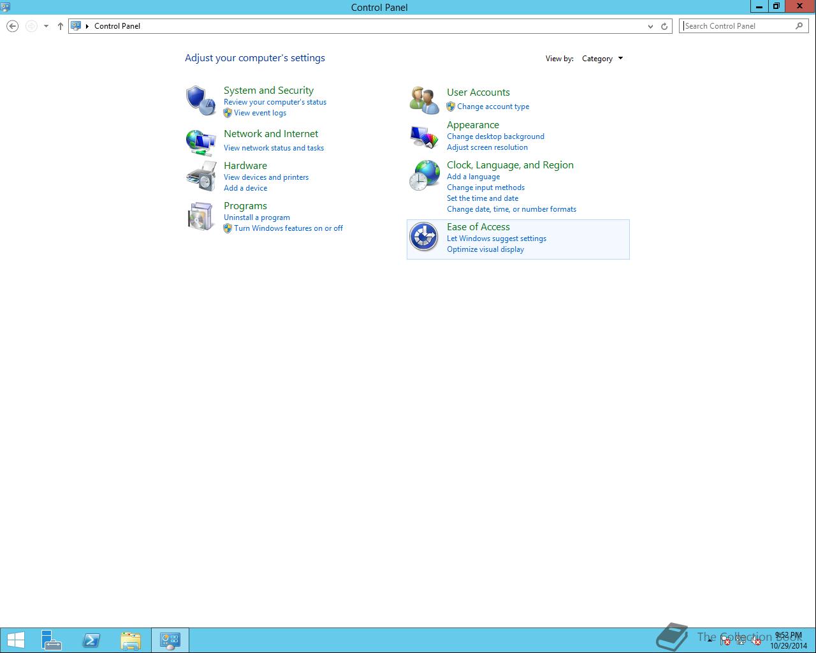Viewport: 816px width, 653px height.
Task: Open the Appearance category heading
Action: (473, 125)
